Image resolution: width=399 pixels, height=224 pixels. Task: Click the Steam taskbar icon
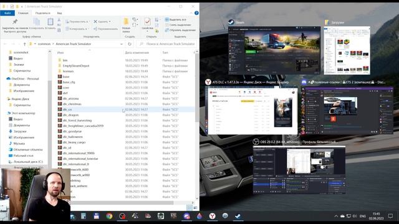pyautogui.click(x=238, y=216)
